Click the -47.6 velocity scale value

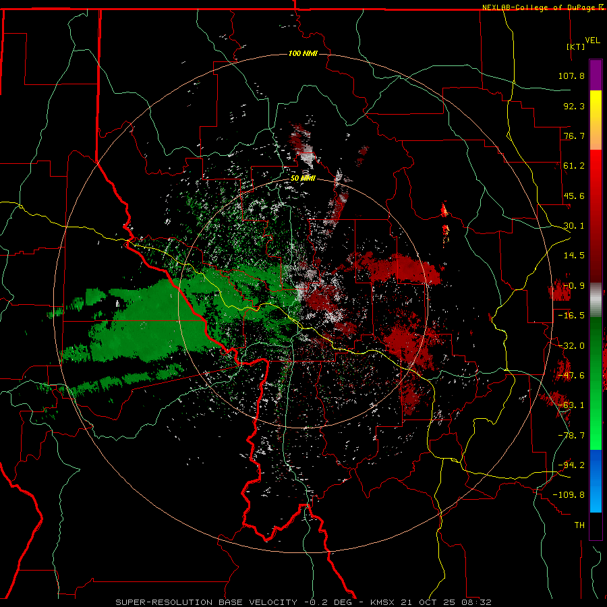tap(571, 376)
